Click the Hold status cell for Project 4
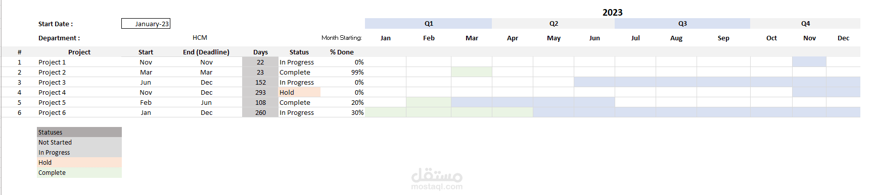Screen dimensions: 874x195 [299, 92]
